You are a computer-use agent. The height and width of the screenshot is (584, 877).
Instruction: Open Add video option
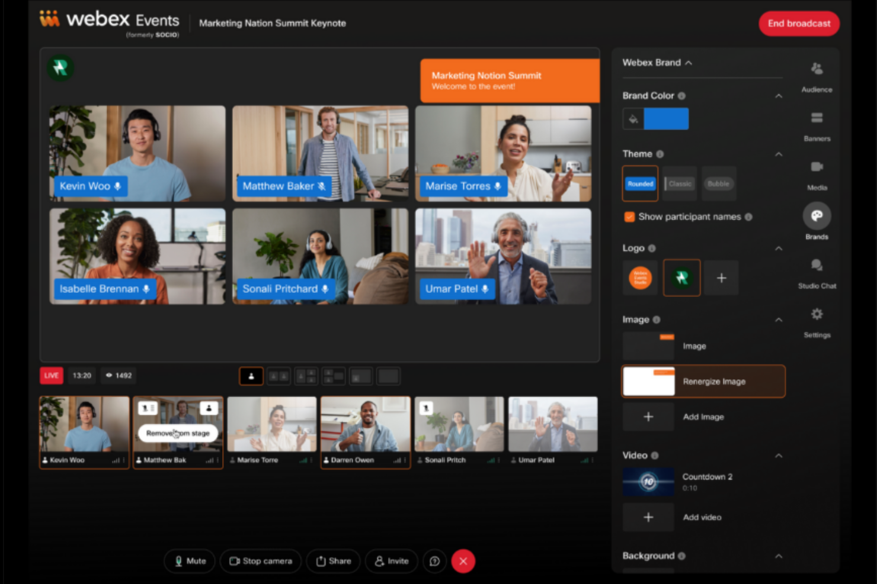click(x=648, y=517)
